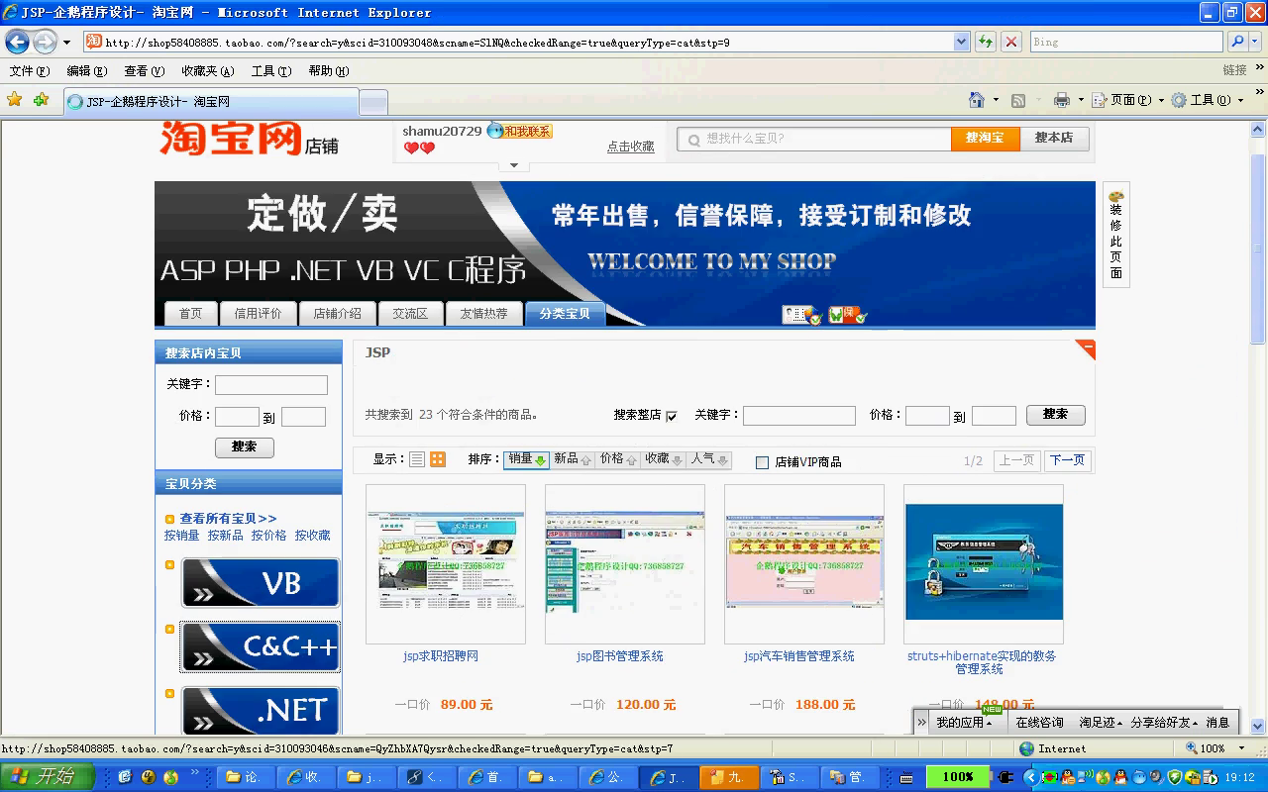Toggle the 店铺VIP商品 checkbox

(x=762, y=462)
